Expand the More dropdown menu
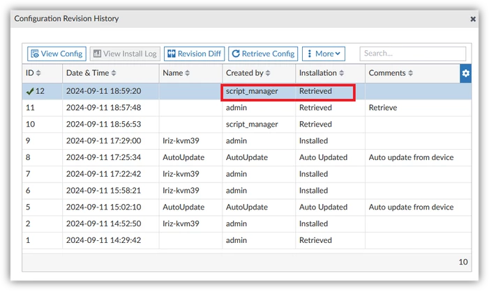 coord(324,54)
